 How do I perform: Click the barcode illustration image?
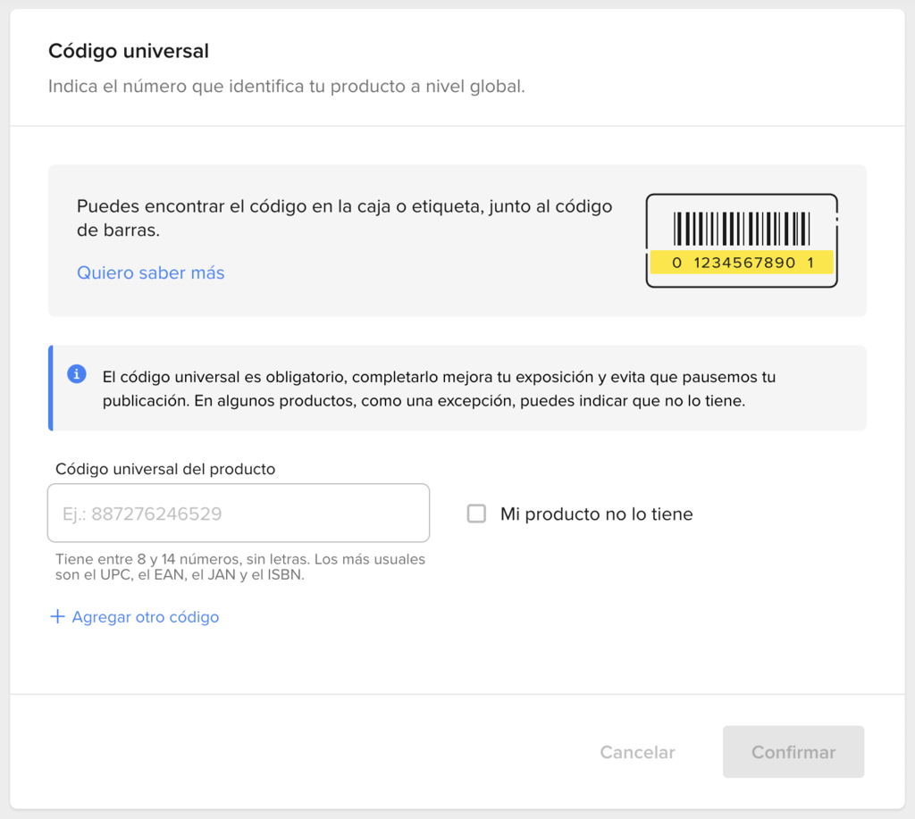pos(741,240)
